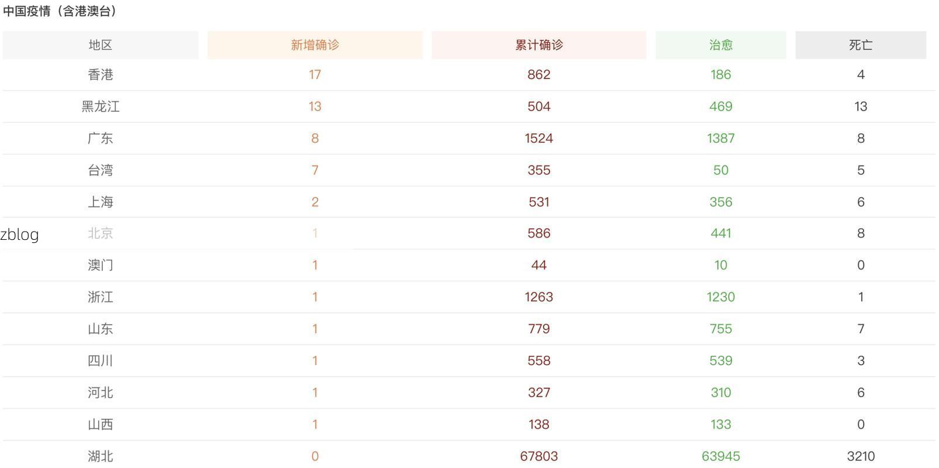Select Guangdong's recovered value 1387
Screen dimensions: 939x468
(x=720, y=139)
